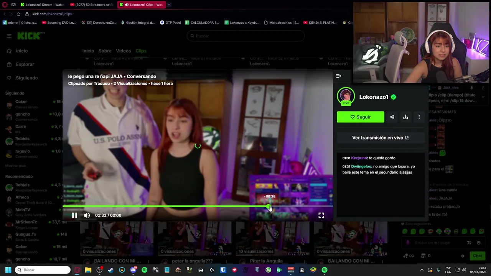Open Lokonazo1 profile avatar
The image size is (491, 276).
[x=346, y=96]
